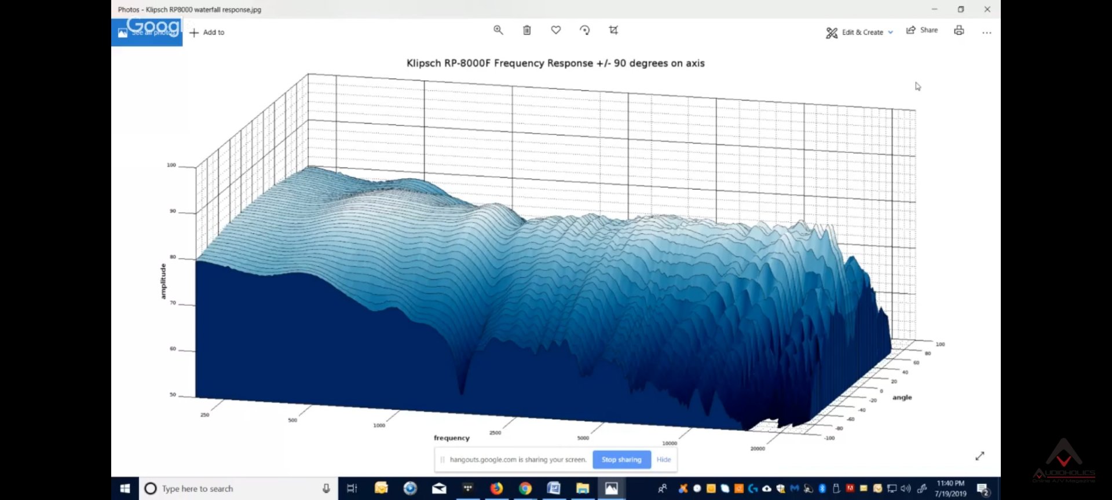Open the network icon in system tray

click(892, 488)
